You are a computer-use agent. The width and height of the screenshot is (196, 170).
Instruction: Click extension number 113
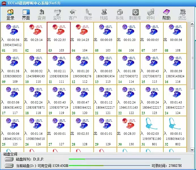point(108,82)
